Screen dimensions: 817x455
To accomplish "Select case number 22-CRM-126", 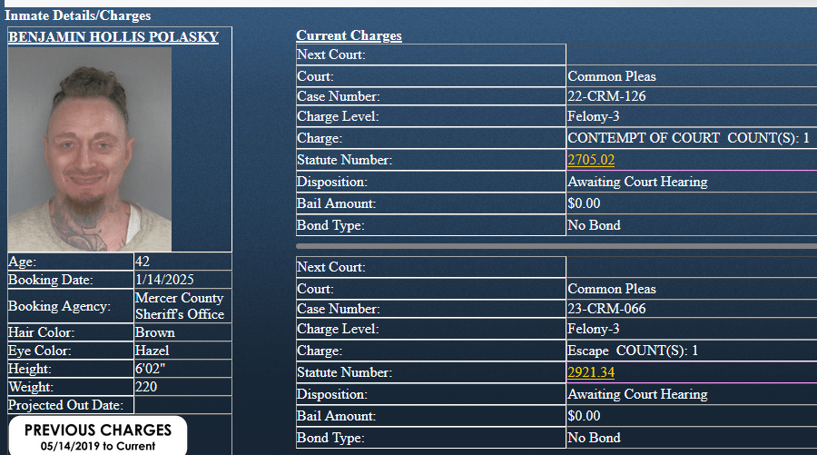I will (x=606, y=96).
